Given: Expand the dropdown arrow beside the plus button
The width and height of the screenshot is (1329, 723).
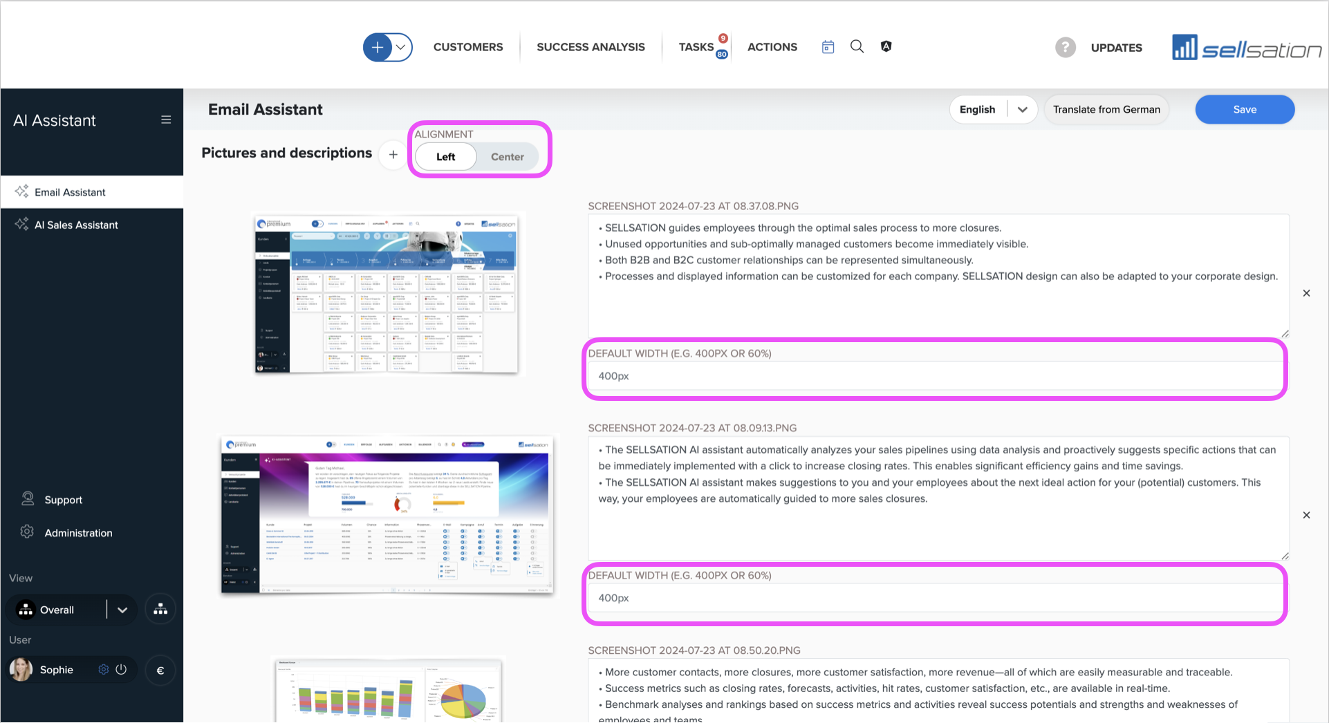Looking at the screenshot, I should pos(402,47).
